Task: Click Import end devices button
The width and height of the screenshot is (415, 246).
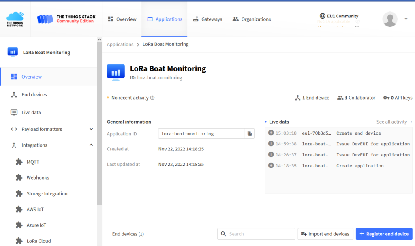Action: 325,234
